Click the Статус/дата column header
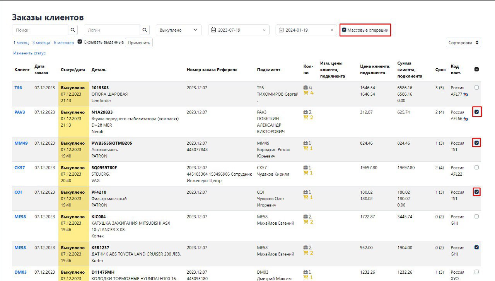The image size is (495, 281). coord(73,70)
